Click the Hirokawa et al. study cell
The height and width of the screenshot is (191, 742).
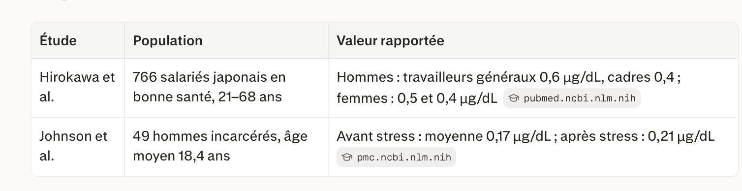point(78,88)
